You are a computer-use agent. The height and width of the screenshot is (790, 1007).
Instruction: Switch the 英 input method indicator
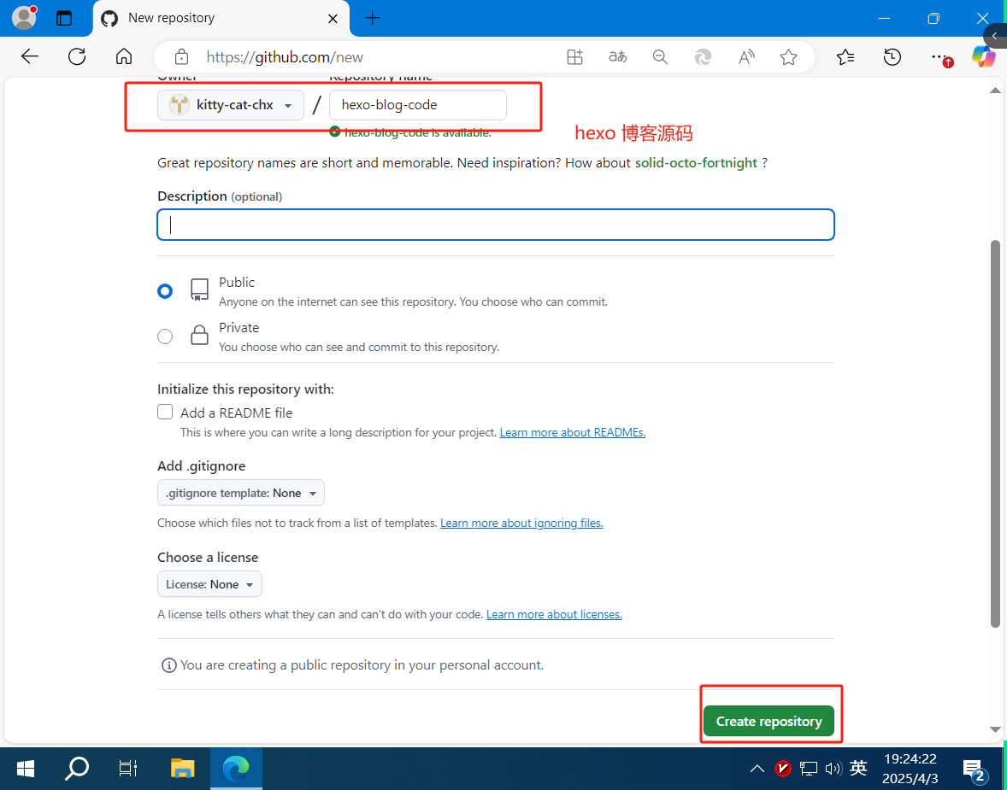click(858, 768)
